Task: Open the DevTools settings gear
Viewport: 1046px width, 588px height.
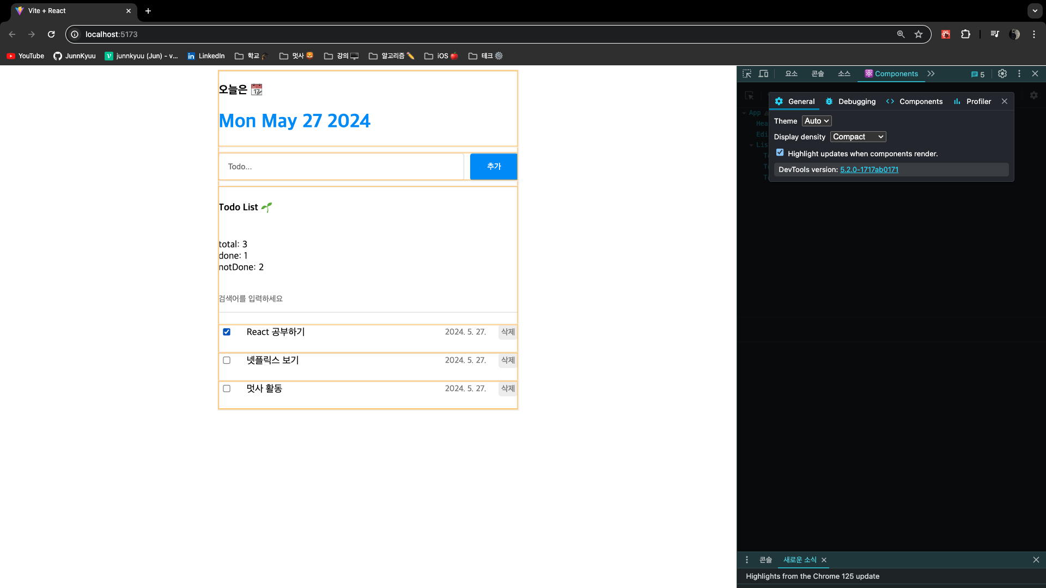Action: [1002, 73]
